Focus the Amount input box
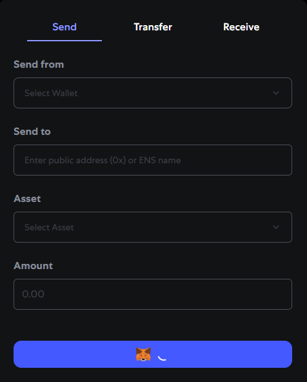 pos(153,294)
